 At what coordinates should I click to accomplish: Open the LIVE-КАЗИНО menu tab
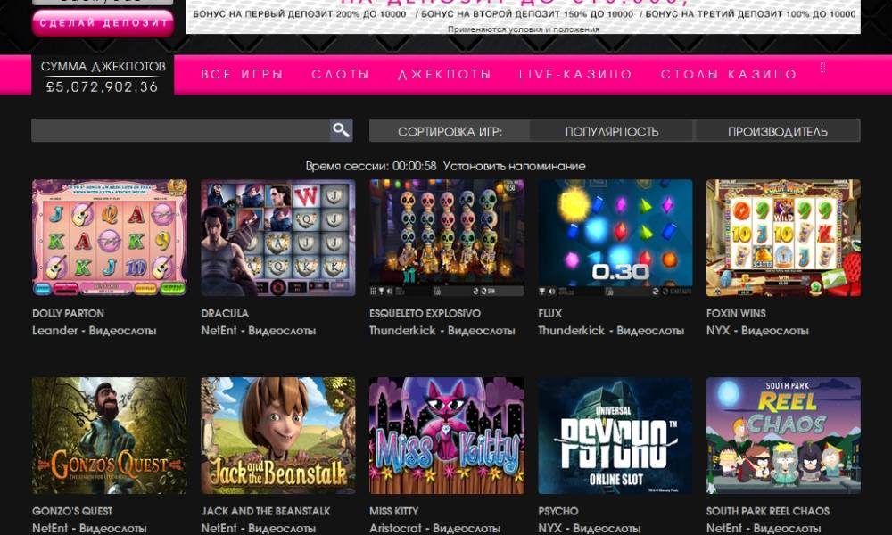(575, 74)
